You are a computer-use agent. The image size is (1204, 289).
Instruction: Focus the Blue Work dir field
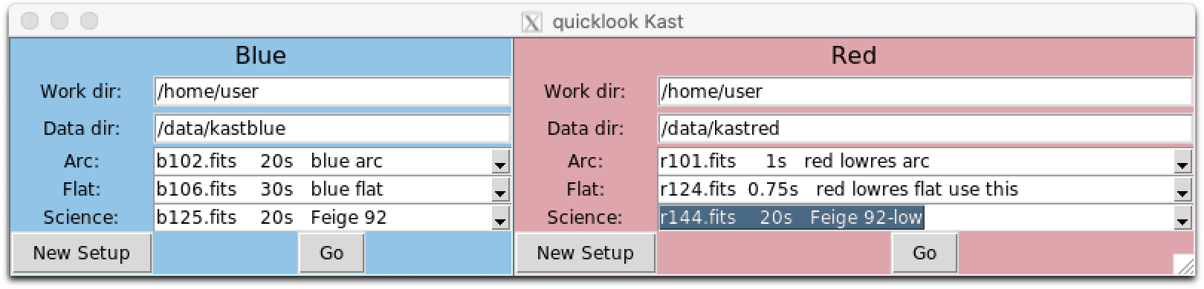pos(331,91)
